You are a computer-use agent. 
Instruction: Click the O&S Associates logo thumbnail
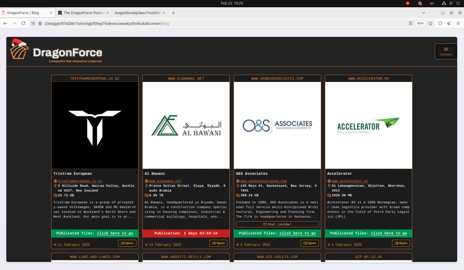pyautogui.click(x=277, y=125)
